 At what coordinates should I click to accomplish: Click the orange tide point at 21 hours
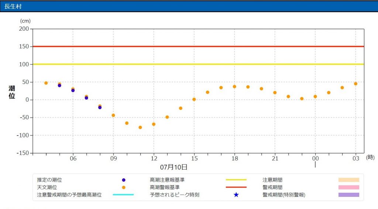pyautogui.click(x=275, y=93)
